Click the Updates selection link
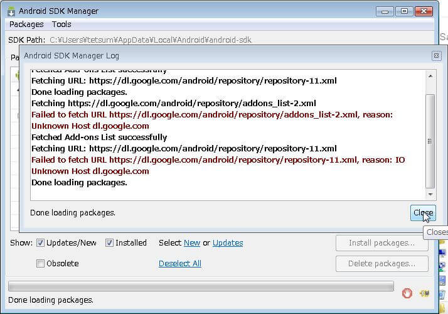This screenshot has height=314, width=448. tap(227, 243)
